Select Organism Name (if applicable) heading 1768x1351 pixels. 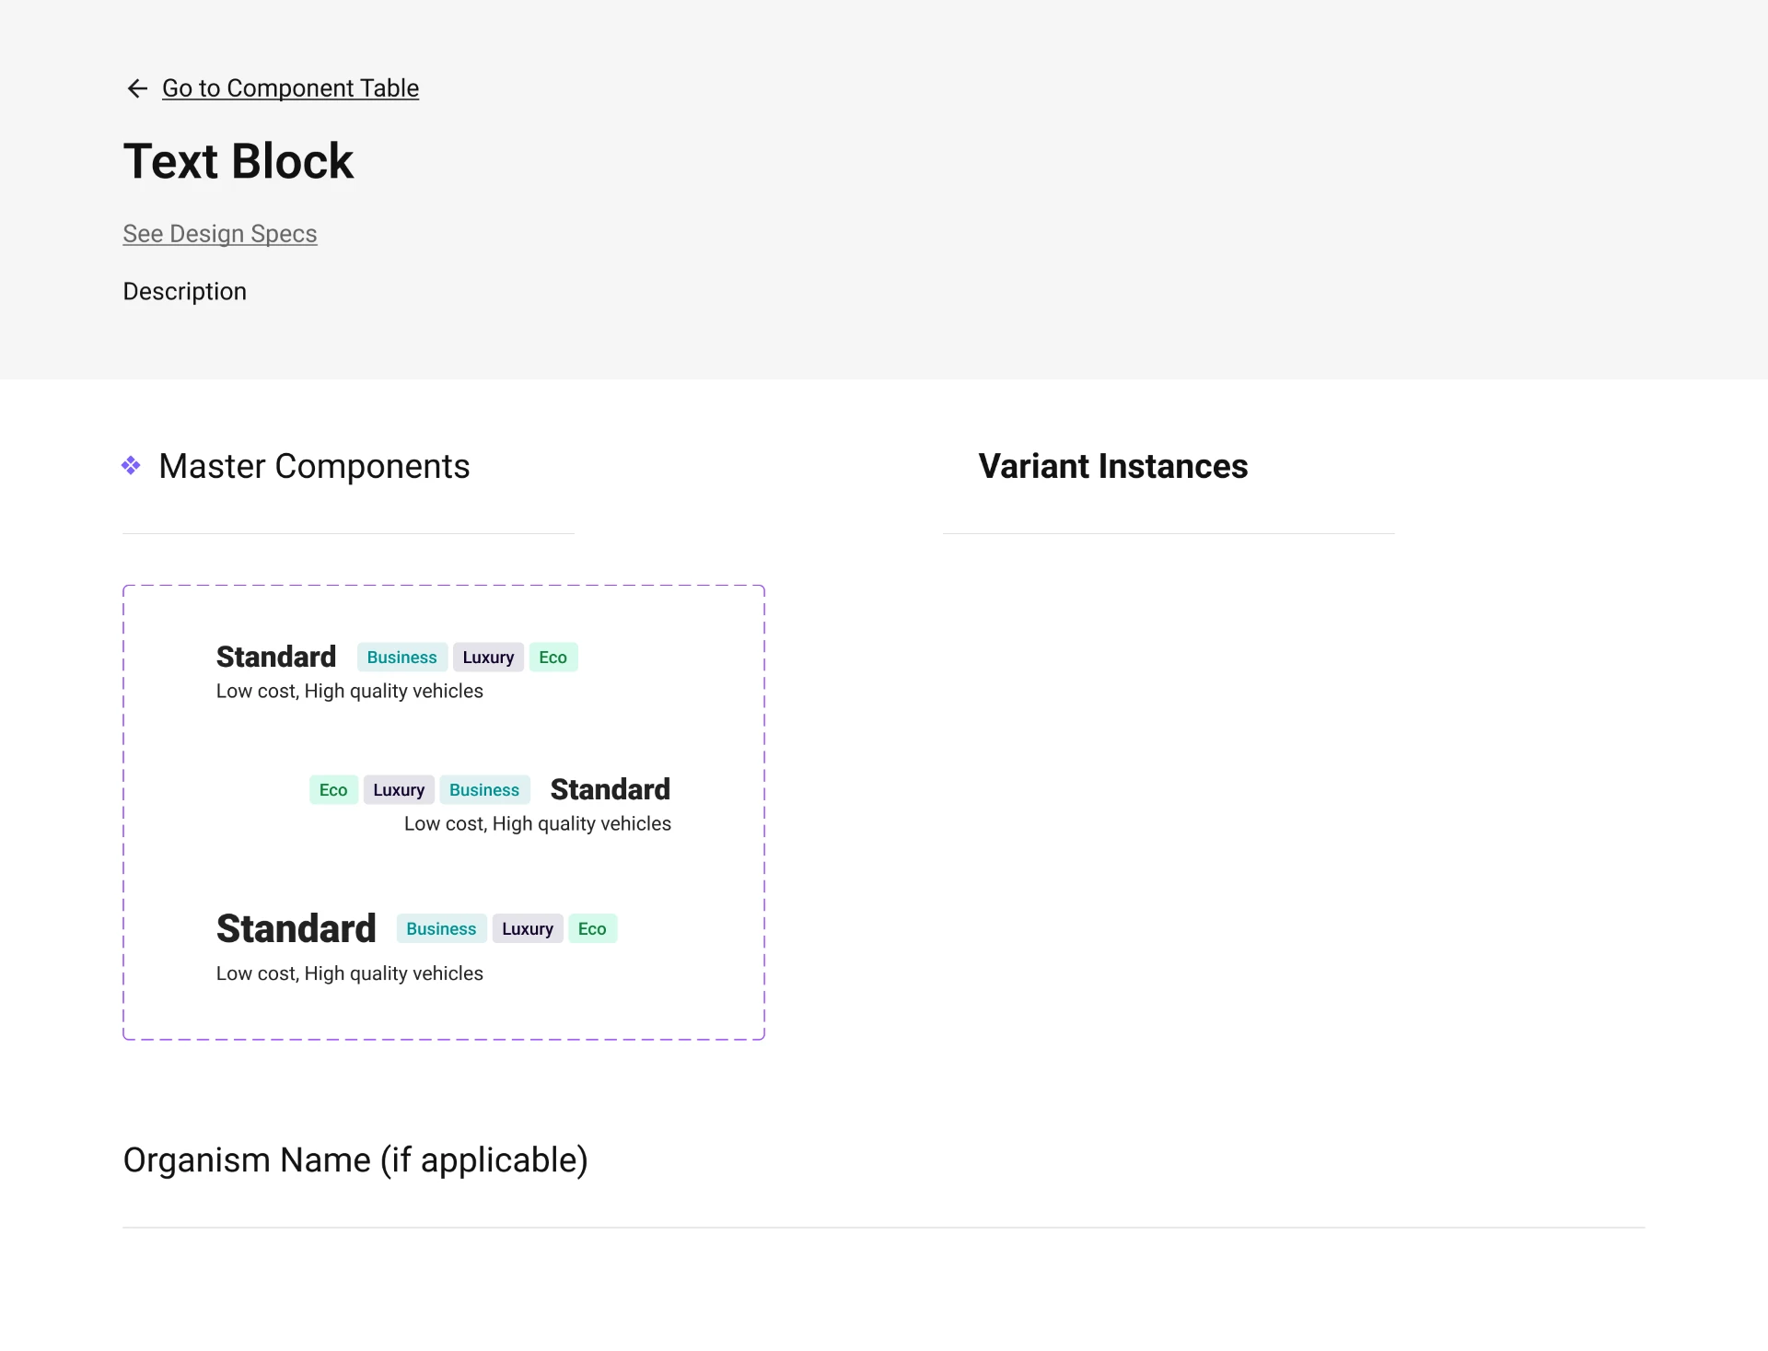click(355, 1160)
